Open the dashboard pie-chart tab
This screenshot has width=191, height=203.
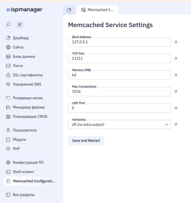click(x=69, y=10)
